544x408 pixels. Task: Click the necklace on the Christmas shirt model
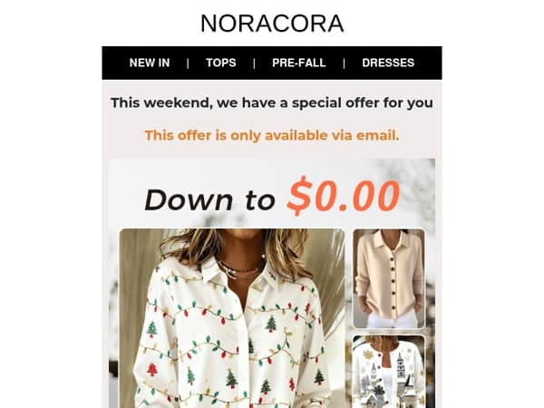coord(241,268)
